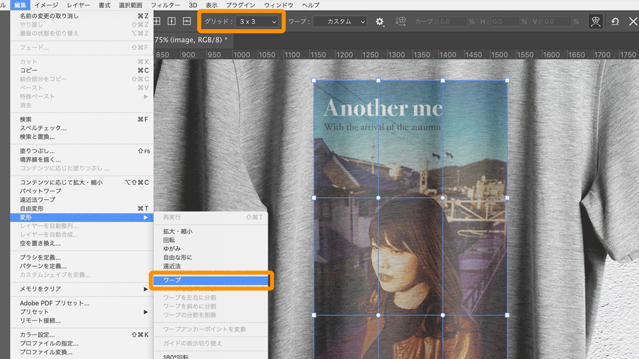Choose 塗りつぶし... menu entry
Viewport: 639px width, 359px height.
click(x=82, y=151)
